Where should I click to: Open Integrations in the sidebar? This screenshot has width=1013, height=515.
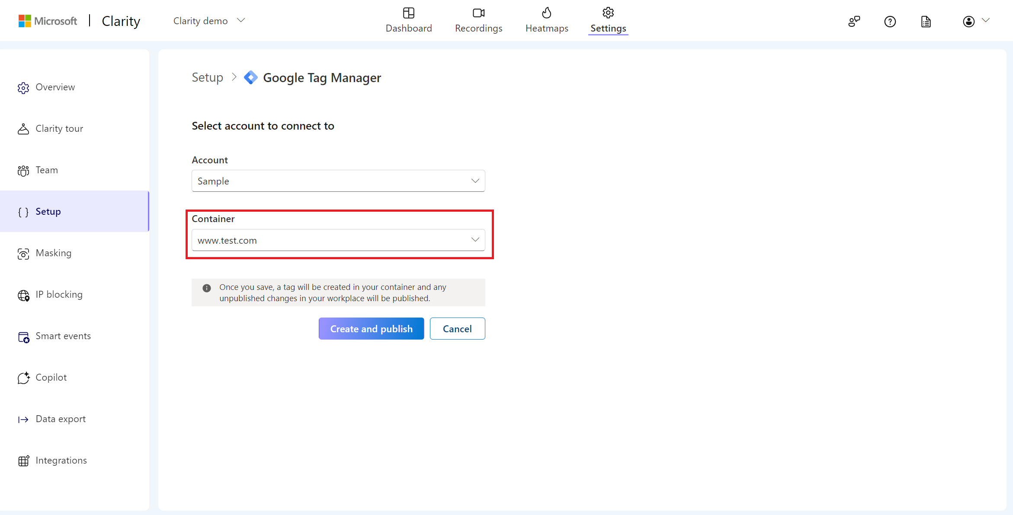tap(75, 461)
